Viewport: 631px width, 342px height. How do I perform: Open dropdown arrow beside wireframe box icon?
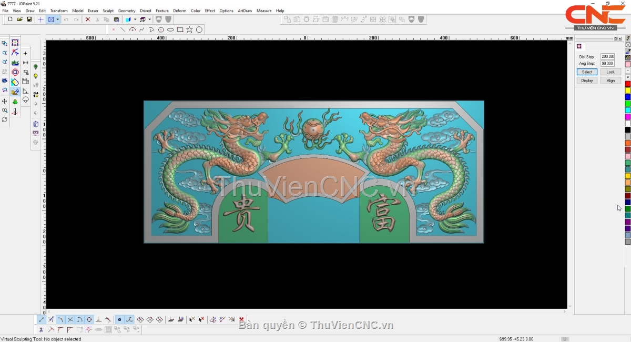pyautogui.click(x=150, y=19)
